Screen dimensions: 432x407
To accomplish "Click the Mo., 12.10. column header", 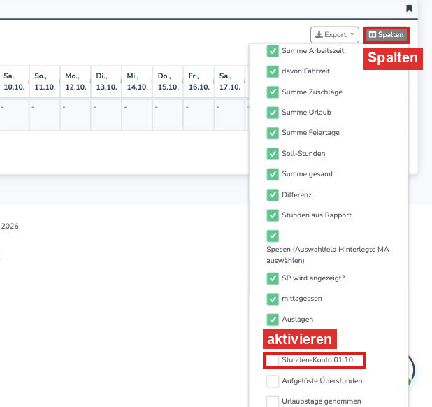I will [75, 82].
